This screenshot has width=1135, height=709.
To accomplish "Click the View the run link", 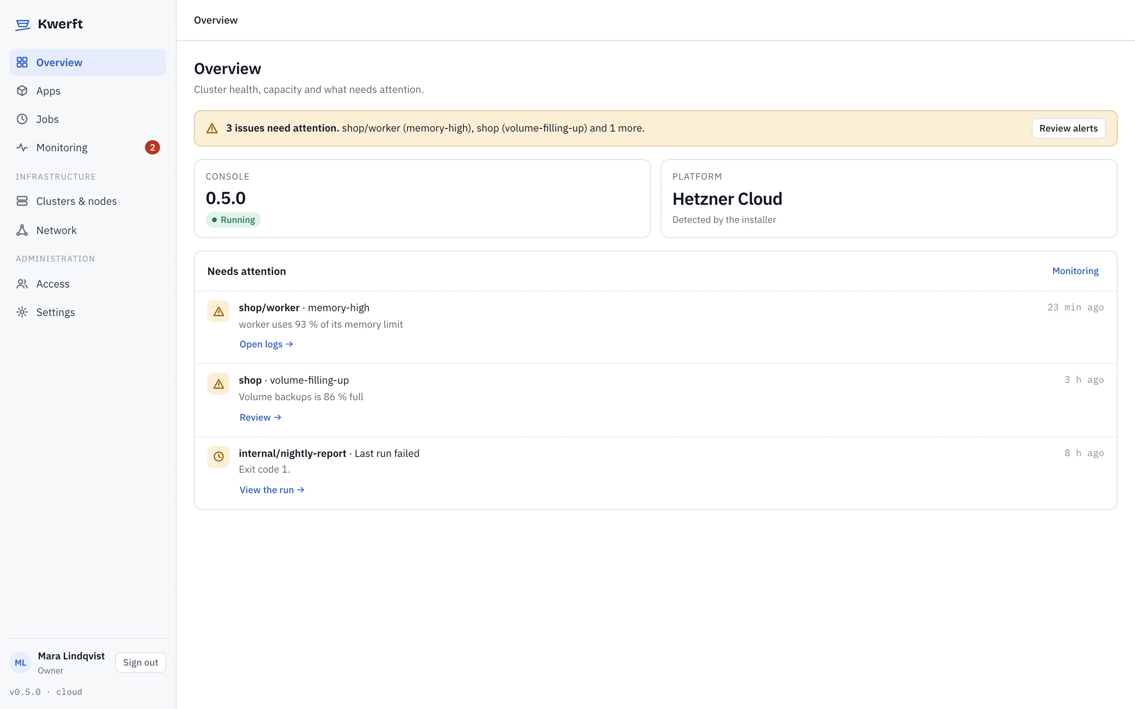I will point(272,490).
